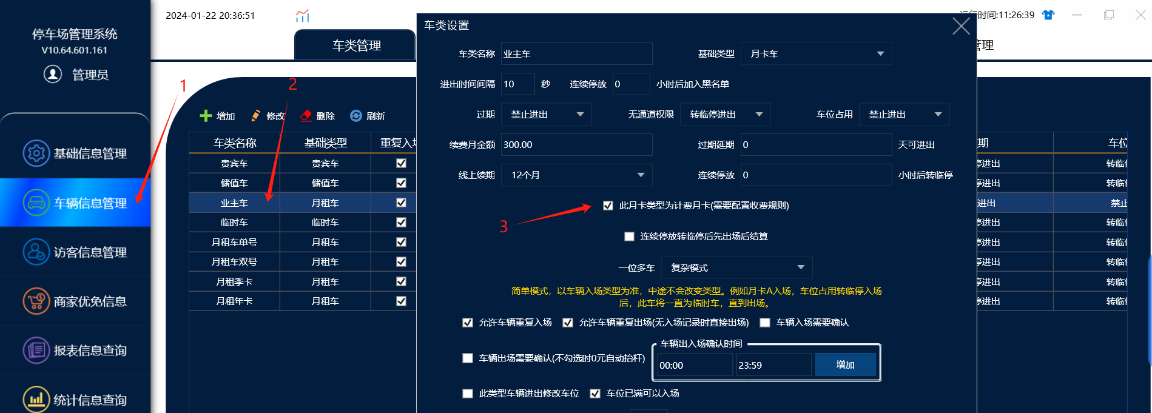Click the car icon for 车辆信息管理
Viewport: 1152px width, 413px height.
[36, 203]
